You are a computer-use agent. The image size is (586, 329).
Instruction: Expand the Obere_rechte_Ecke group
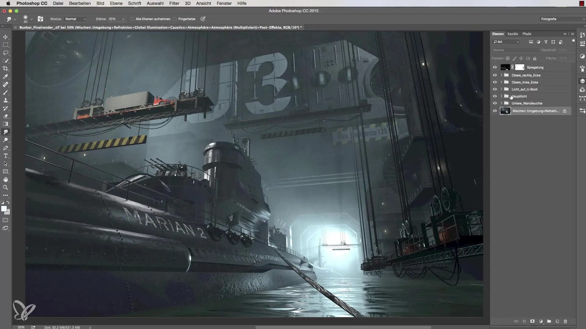point(501,75)
